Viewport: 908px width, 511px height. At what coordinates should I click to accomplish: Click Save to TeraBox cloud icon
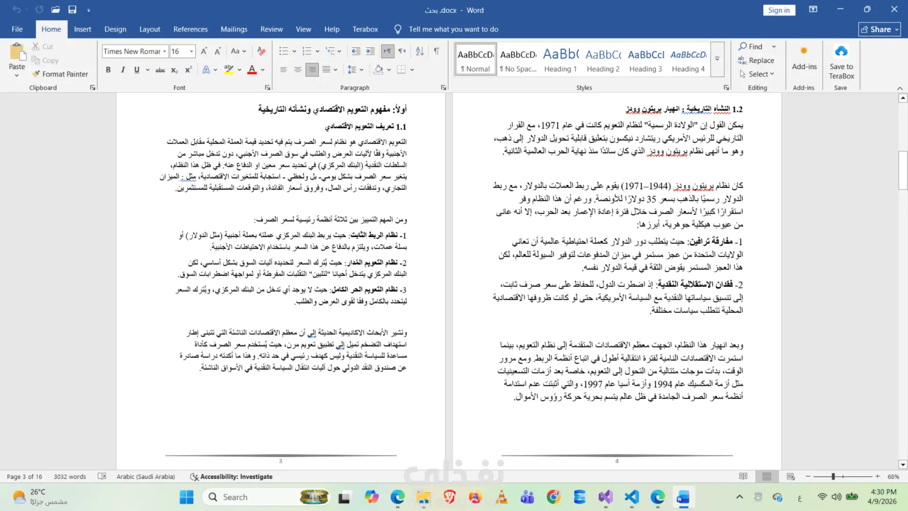[841, 51]
